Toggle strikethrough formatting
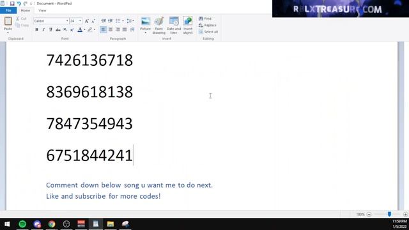409x230 pixels. tap(58, 30)
